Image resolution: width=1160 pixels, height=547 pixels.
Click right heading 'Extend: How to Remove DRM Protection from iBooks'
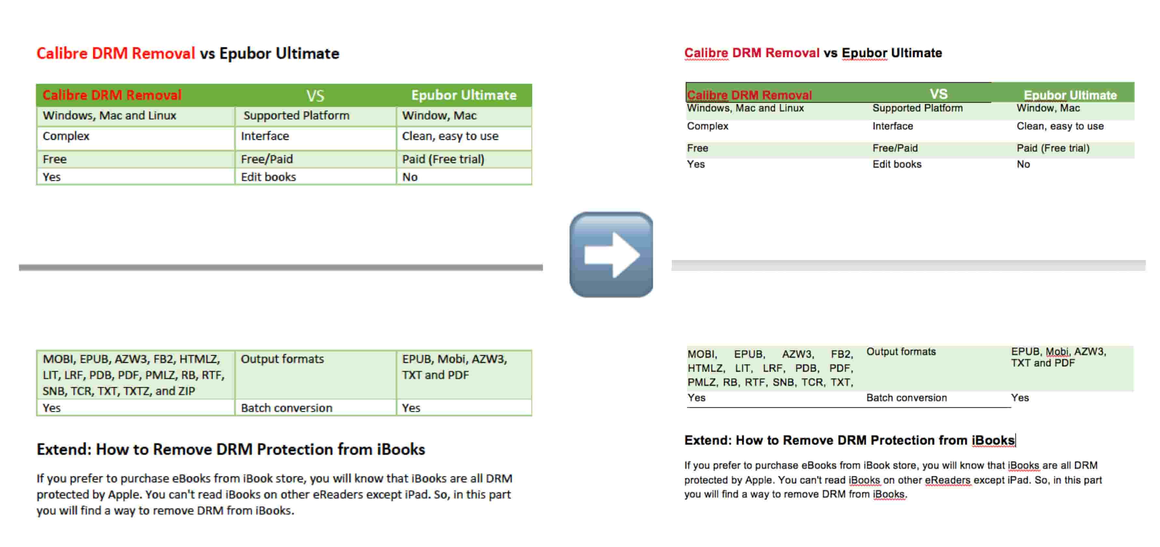(850, 440)
